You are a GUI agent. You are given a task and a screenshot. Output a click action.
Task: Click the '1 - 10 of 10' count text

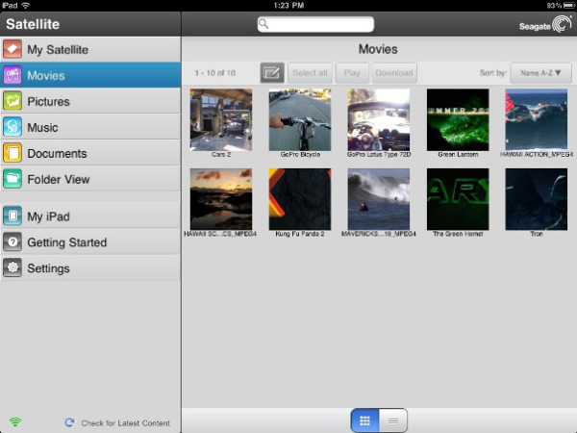[215, 73]
